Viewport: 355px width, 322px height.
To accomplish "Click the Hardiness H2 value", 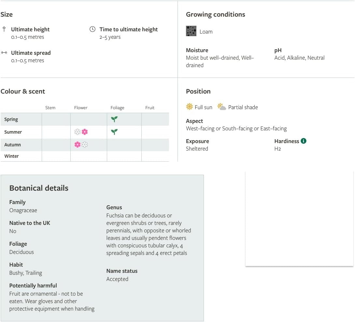I will click(x=277, y=149).
